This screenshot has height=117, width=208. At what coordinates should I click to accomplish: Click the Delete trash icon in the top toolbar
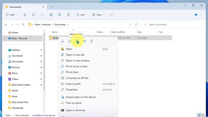pyautogui.click(x=68, y=15)
